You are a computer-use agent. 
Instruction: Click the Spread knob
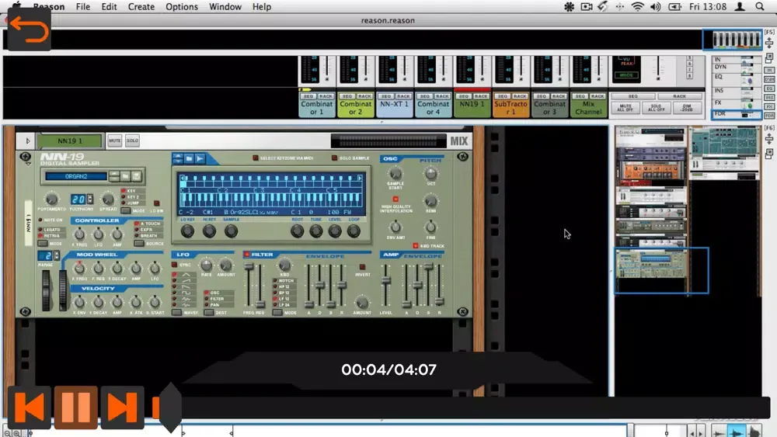[x=107, y=199]
